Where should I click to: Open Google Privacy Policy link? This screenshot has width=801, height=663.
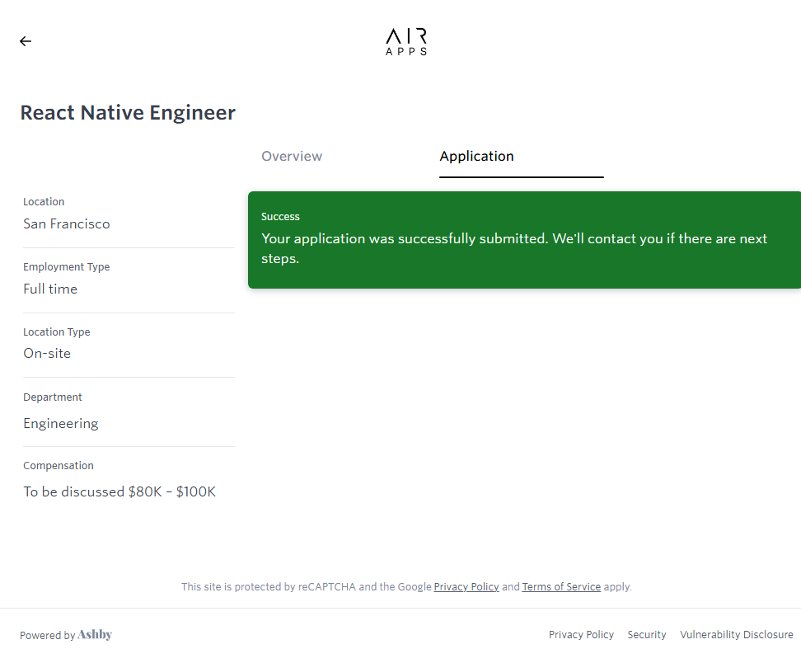466,587
